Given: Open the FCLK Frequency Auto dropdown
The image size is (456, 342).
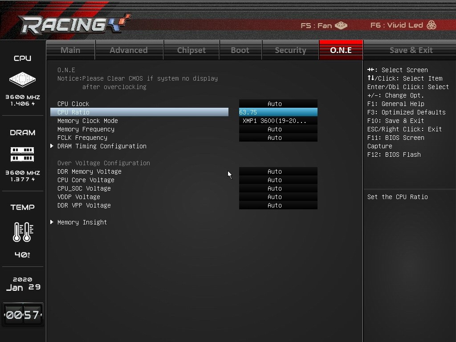Looking at the screenshot, I should click(278, 138).
